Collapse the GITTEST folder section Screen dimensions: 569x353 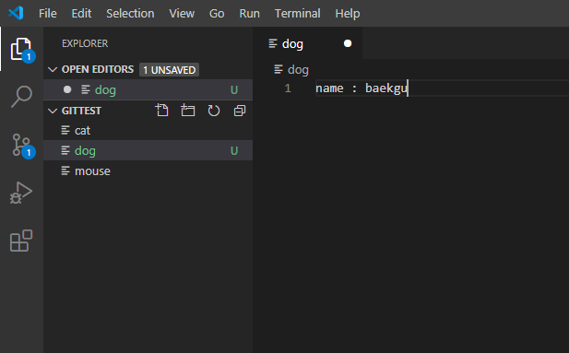(53, 111)
